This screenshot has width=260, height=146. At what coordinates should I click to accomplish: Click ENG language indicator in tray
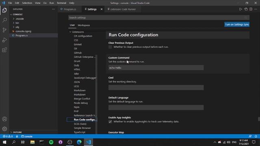coord(234,142)
